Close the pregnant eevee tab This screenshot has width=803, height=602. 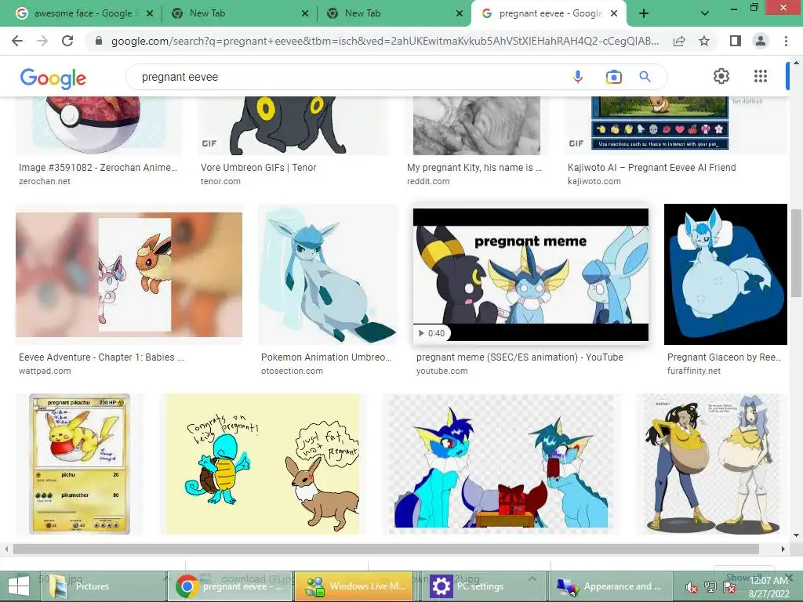click(x=614, y=13)
